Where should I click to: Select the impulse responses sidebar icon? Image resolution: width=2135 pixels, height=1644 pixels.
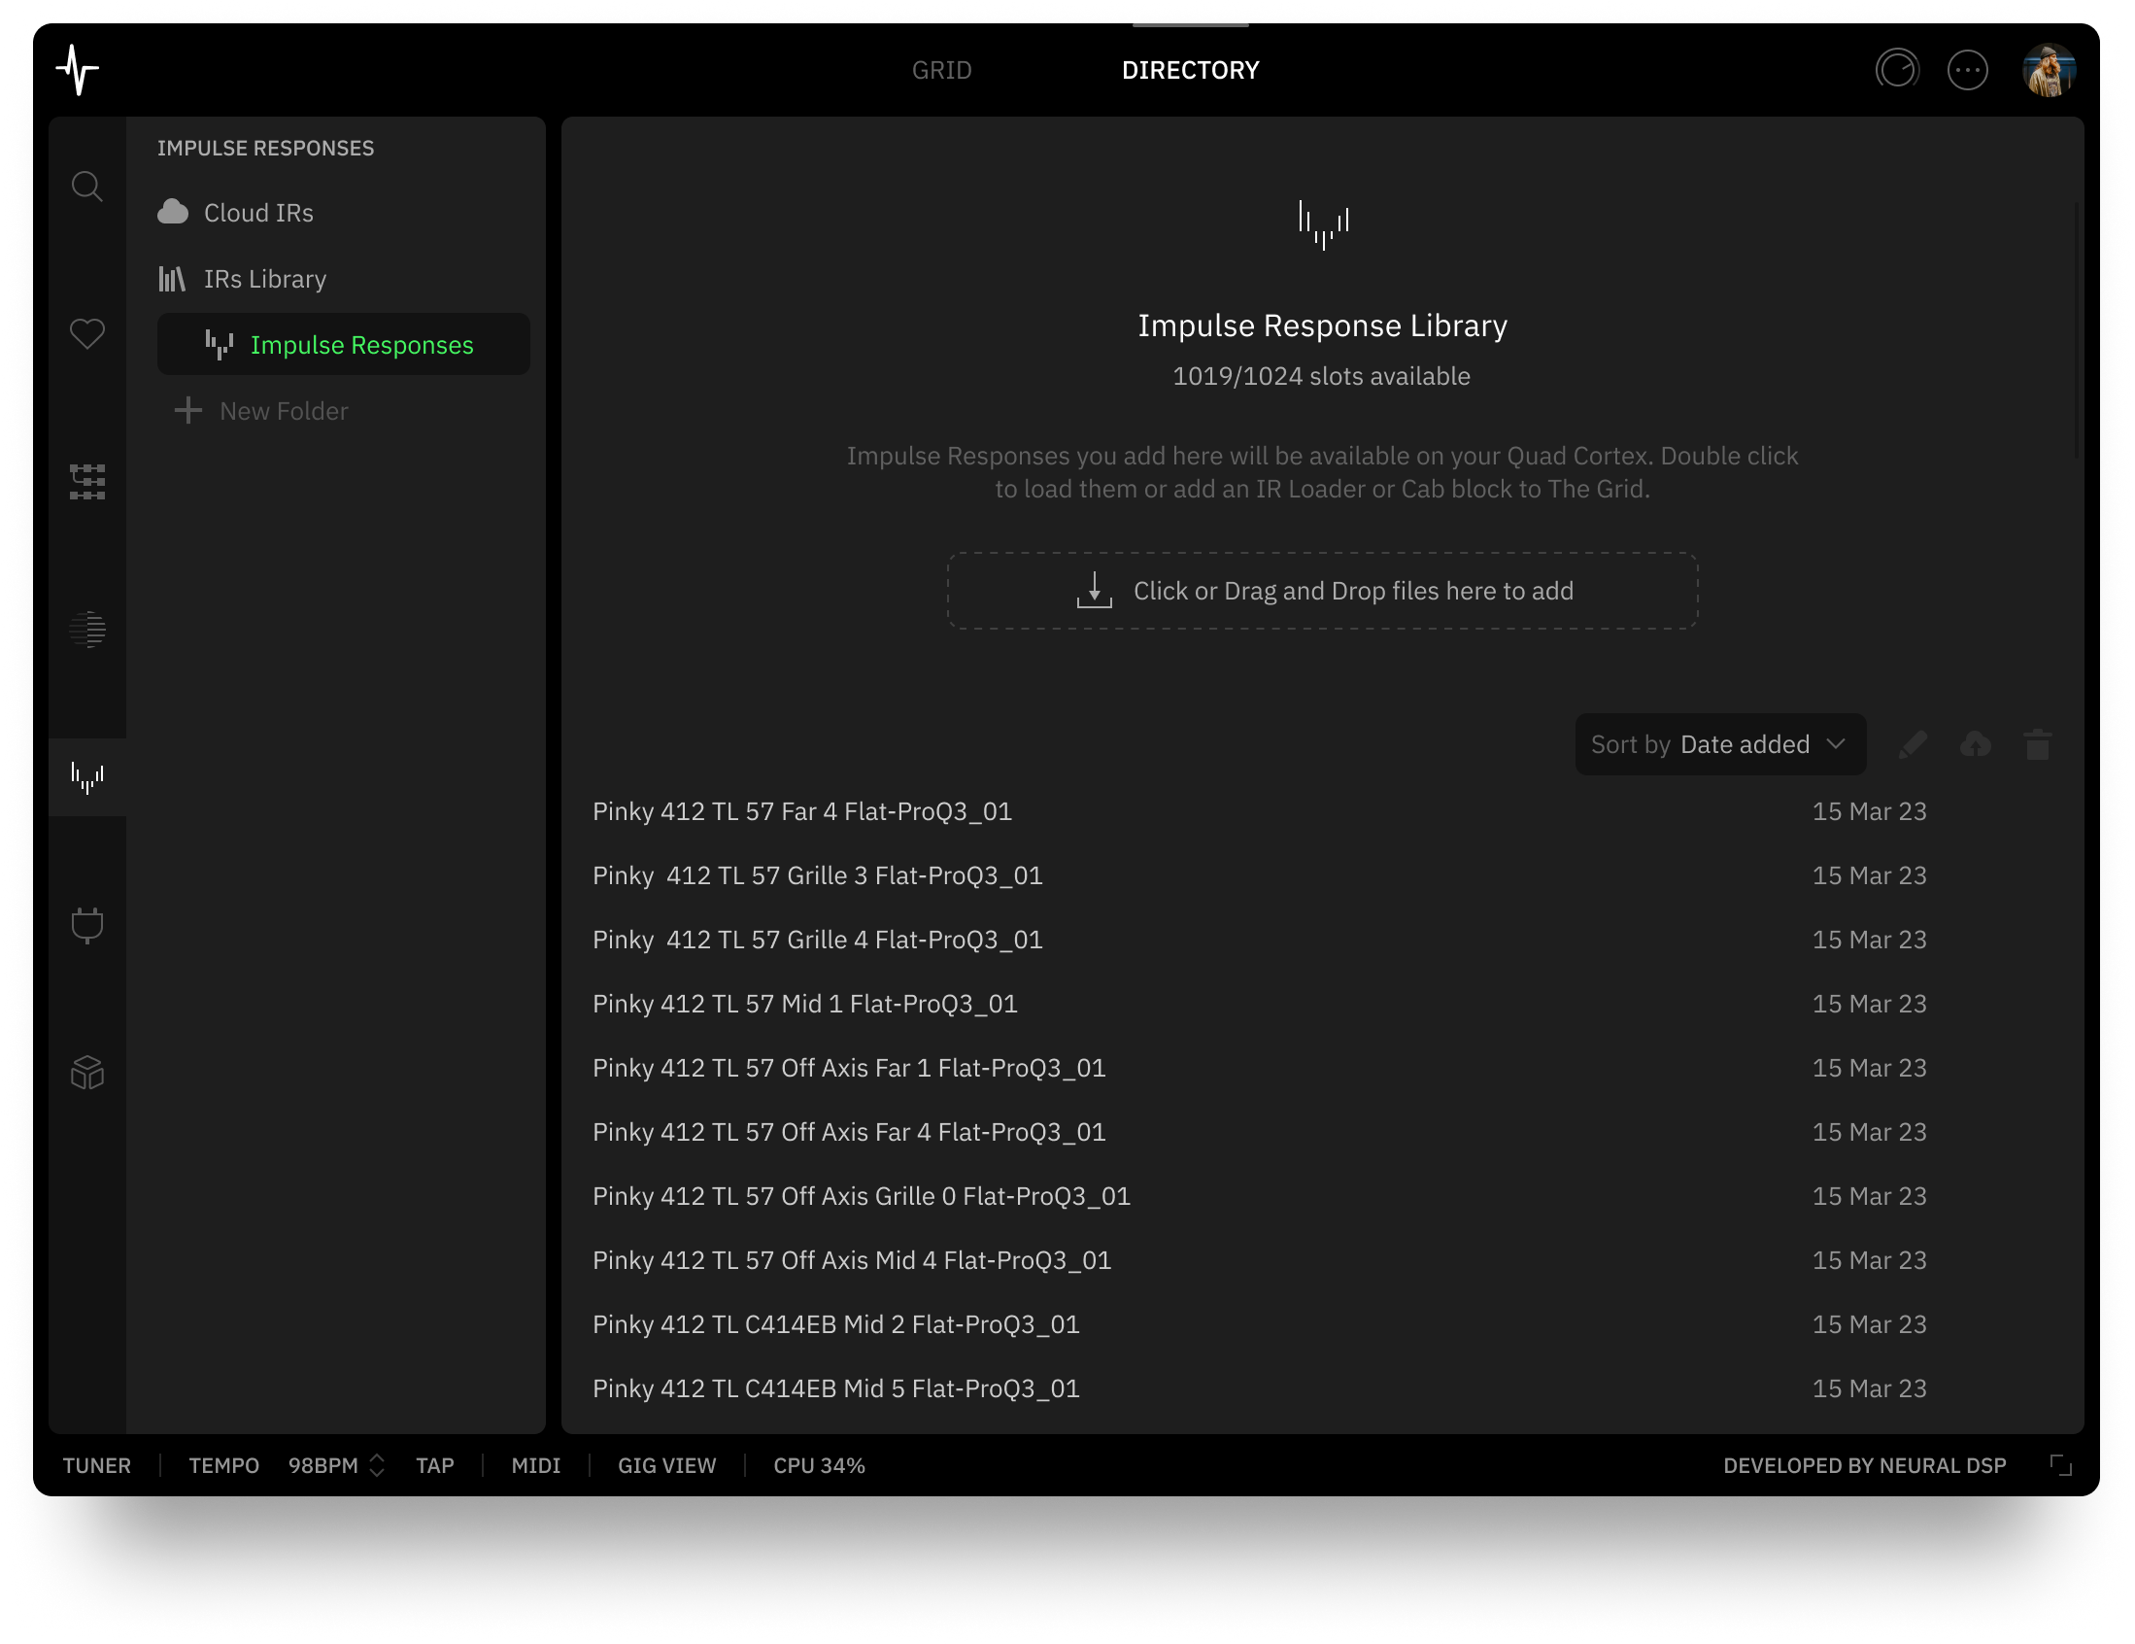pyautogui.click(x=87, y=777)
